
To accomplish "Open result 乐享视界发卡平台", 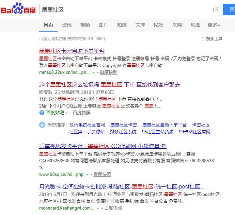I will click(x=103, y=146).
